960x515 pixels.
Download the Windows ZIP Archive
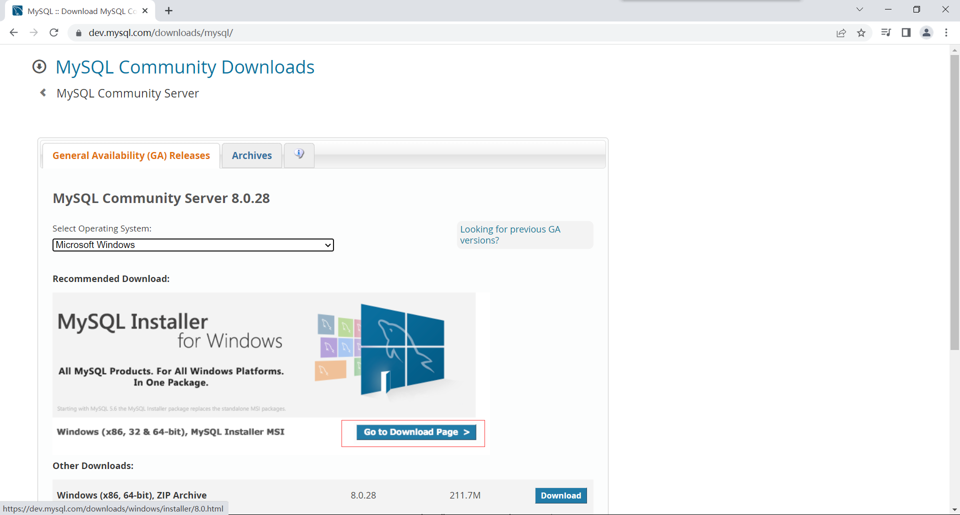(x=560, y=495)
